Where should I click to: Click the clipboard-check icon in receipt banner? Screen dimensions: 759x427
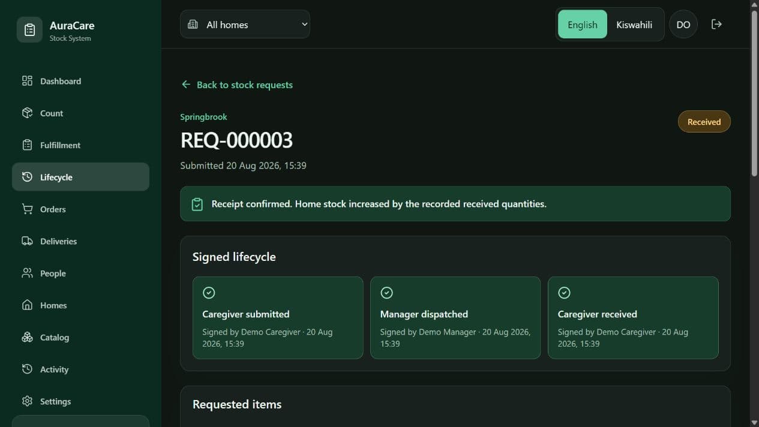coord(197,204)
